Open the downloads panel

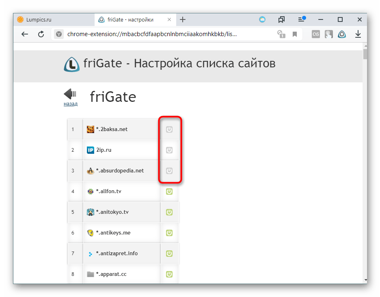[358, 34]
